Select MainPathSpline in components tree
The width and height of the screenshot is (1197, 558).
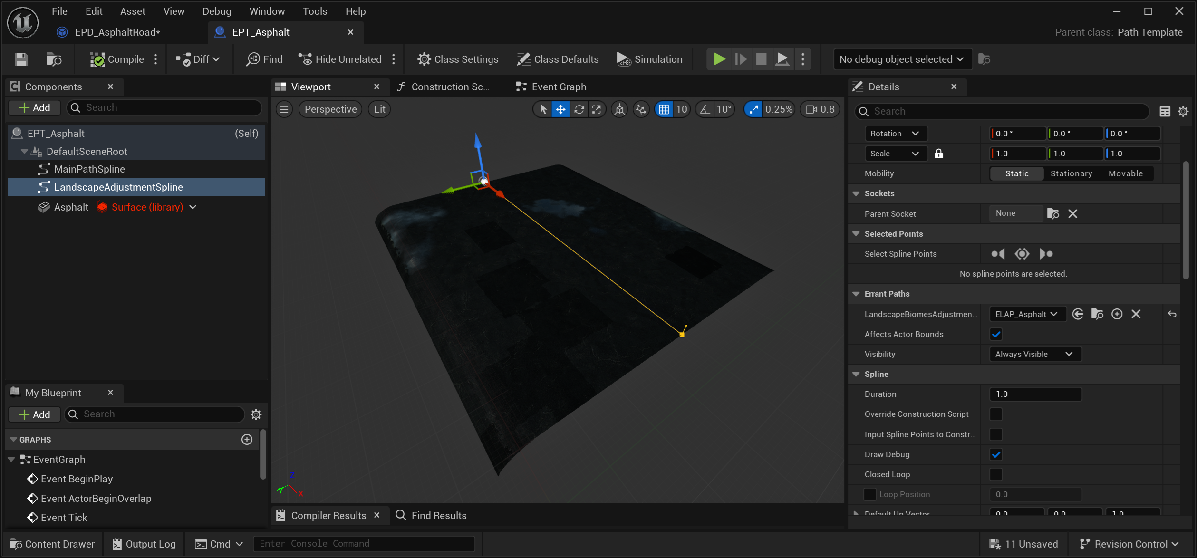pyautogui.click(x=89, y=169)
